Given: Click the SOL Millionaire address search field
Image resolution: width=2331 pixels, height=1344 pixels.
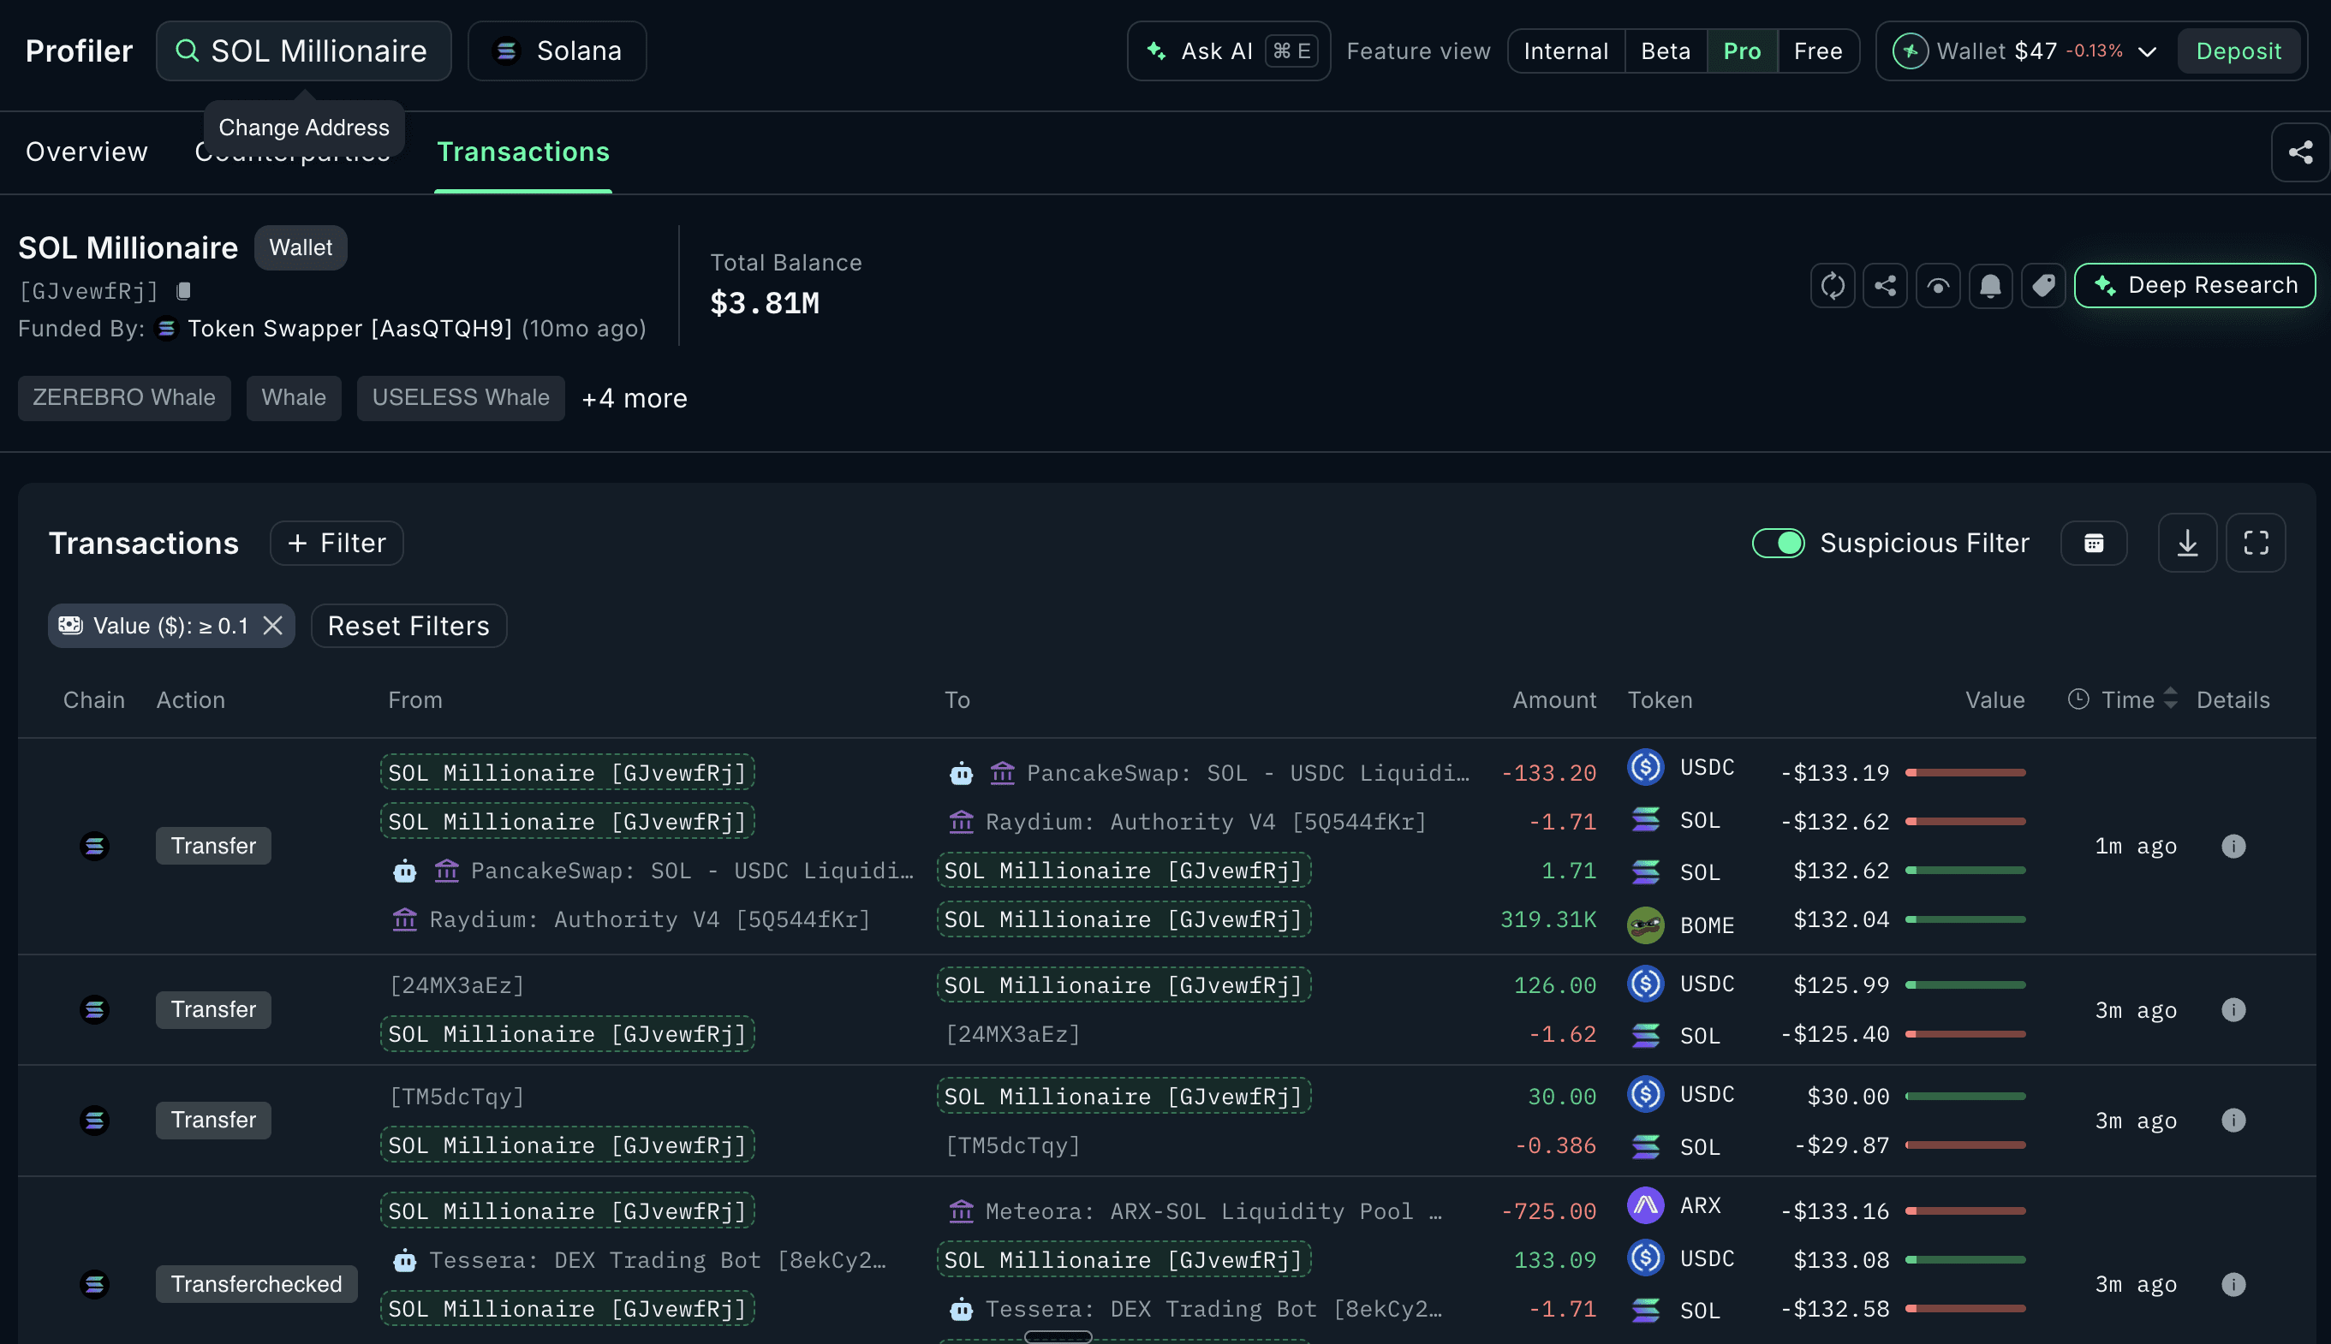Looking at the screenshot, I should [304, 51].
